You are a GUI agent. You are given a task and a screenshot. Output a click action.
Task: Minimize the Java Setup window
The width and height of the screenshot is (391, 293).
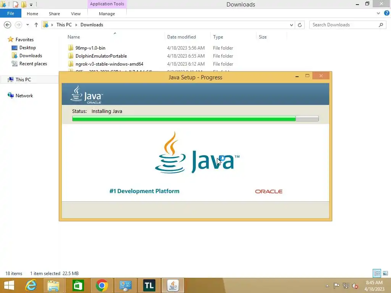[x=297, y=76]
